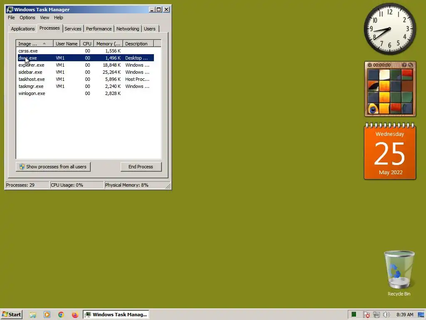Screen dimensions: 426x320
Task: Click the 8:39 AM taskbar clock
Action: pyautogui.click(x=405, y=315)
